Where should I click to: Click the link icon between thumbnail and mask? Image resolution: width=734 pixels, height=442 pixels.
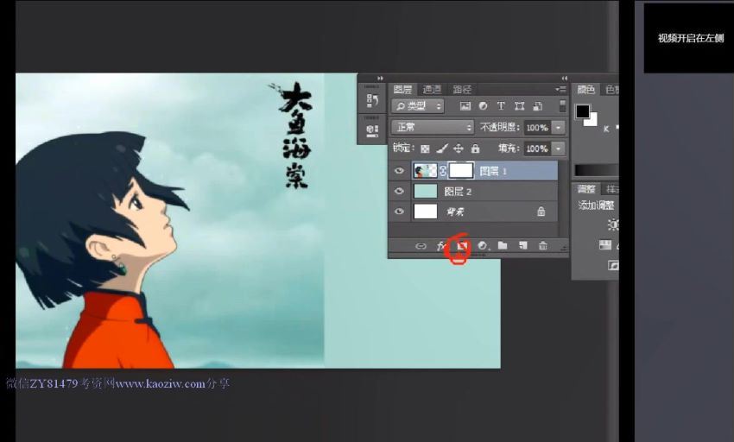pos(443,172)
